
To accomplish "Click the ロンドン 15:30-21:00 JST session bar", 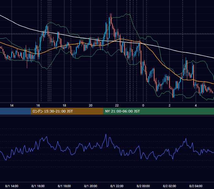I will coord(67,111).
